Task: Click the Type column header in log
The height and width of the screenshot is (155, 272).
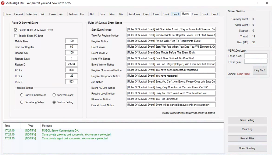Action: click(x=31, y=126)
